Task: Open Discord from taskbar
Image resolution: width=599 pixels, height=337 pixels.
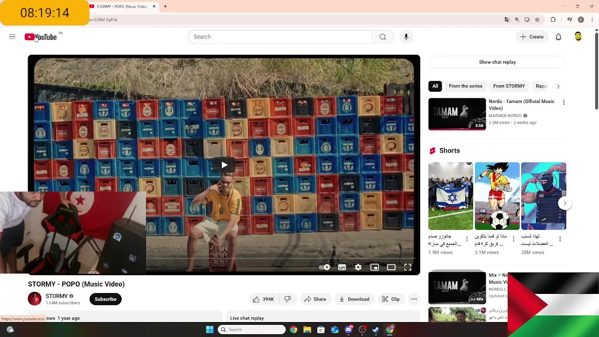Action: pos(348,330)
